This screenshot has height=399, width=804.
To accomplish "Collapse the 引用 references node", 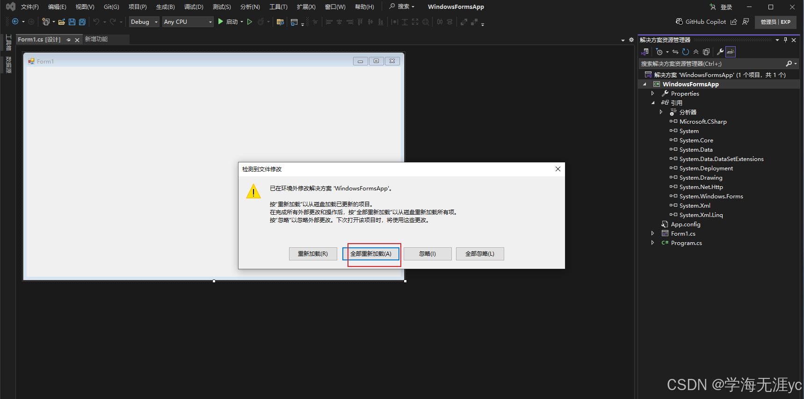I will tap(653, 103).
